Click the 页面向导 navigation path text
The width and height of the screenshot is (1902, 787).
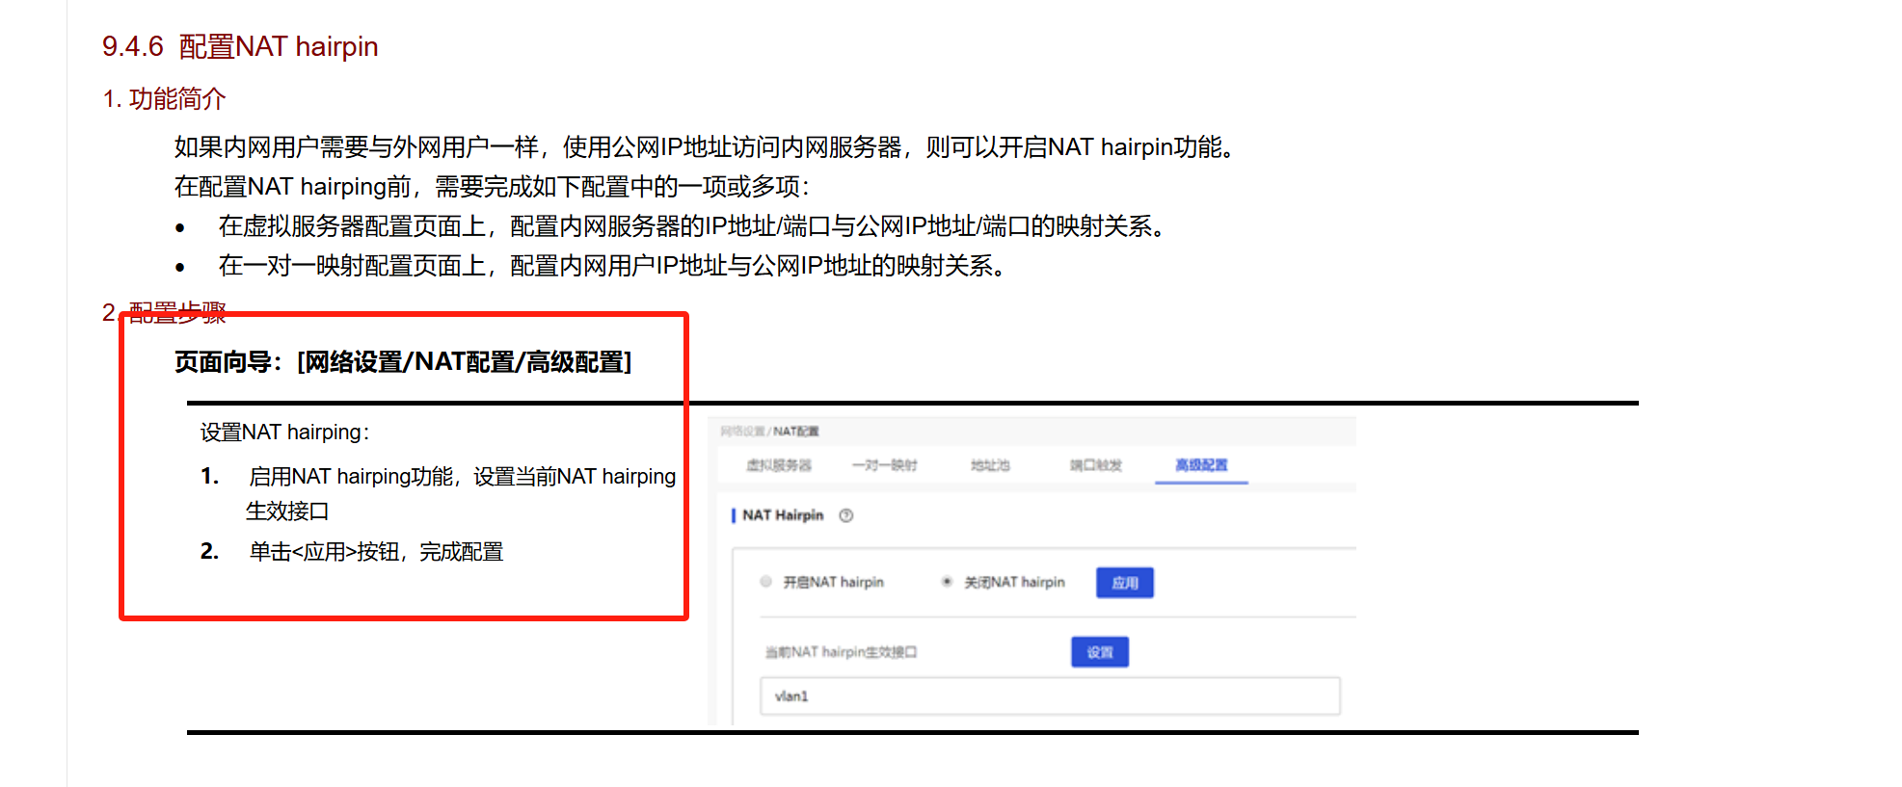click(x=403, y=362)
